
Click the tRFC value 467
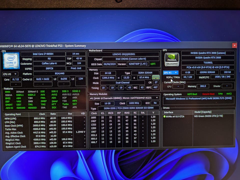[x=155, y=87]
